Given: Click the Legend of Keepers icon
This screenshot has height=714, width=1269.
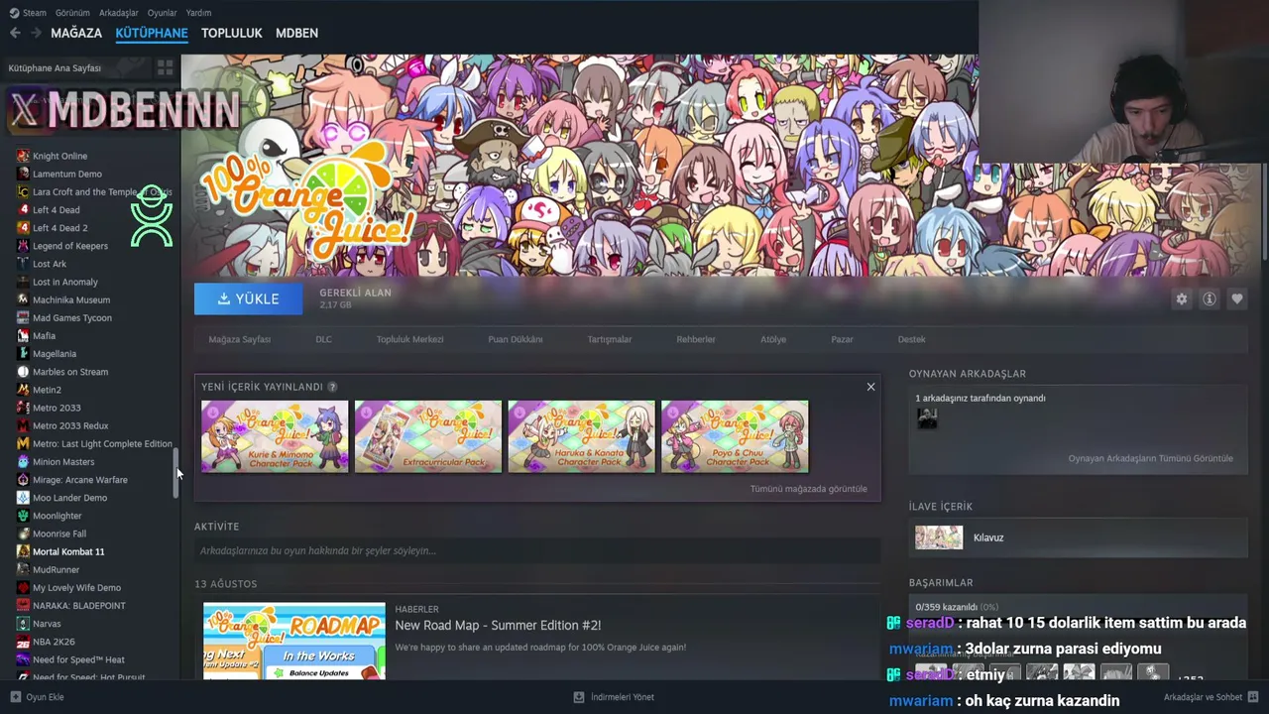Looking at the screenshot, I should tap(23, 246).
